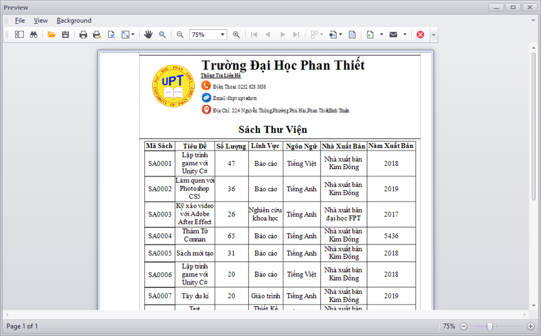Open the document map panel
The height and width of the screenshot is (336, 541).
[19, 34]
